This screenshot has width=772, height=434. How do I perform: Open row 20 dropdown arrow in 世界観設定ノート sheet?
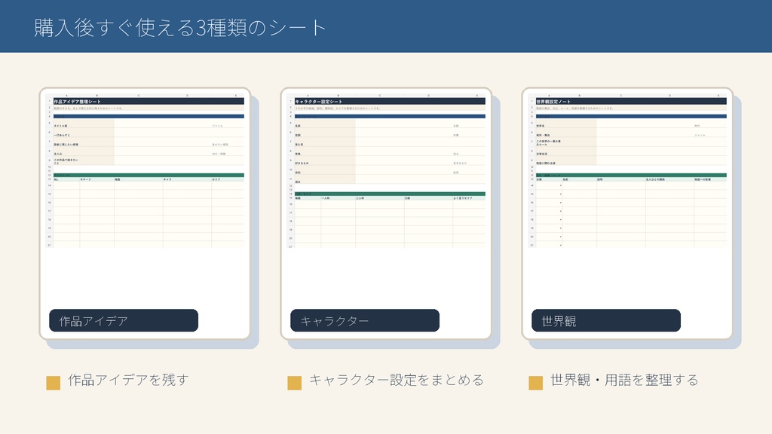point(560,237)
